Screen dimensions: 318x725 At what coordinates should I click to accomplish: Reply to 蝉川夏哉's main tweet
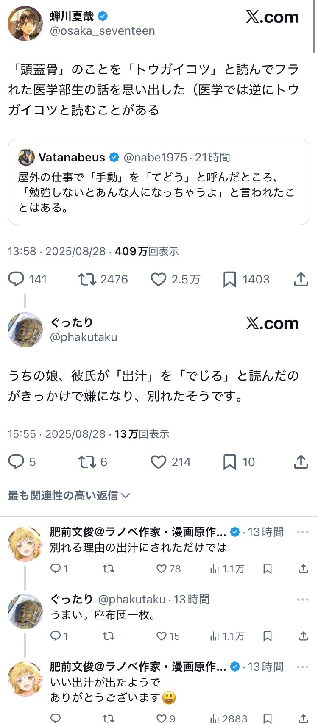[17, 279]
